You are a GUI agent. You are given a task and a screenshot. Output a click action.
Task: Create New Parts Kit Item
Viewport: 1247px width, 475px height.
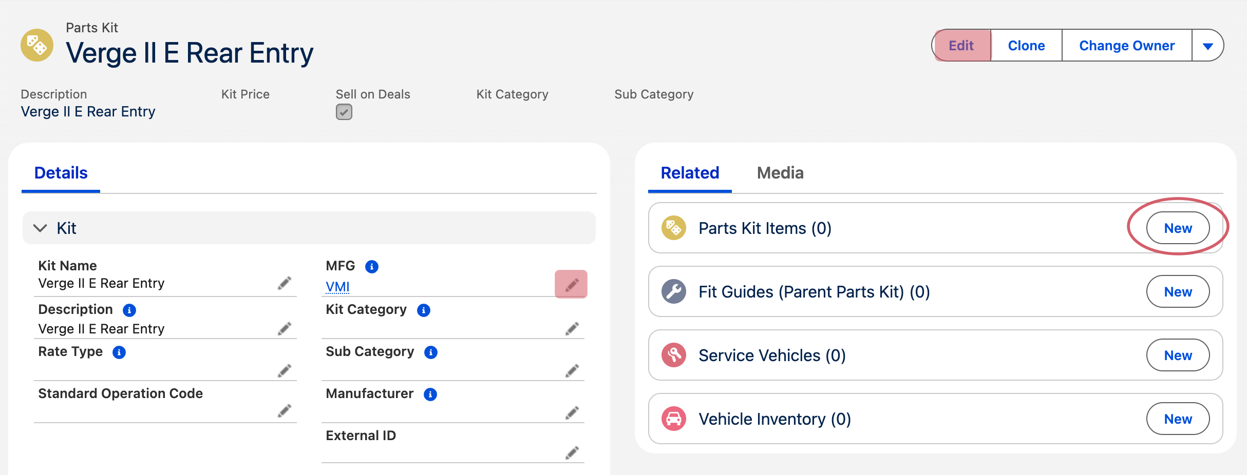(x=1178, y=228)
